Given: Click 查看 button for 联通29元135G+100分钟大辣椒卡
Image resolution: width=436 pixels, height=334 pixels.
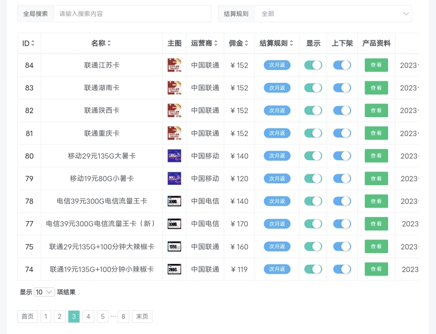Looking at the screenshot, I should click(x=376, y=246).
